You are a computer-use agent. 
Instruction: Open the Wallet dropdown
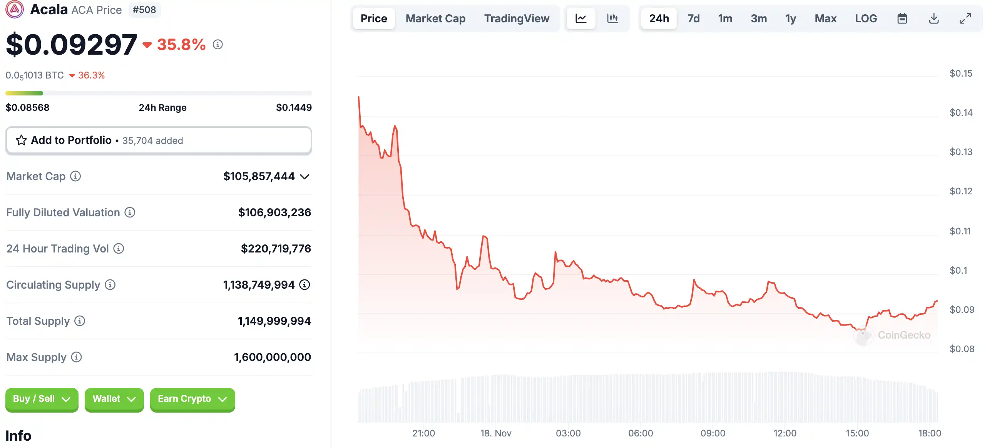[x=114, y=399]
